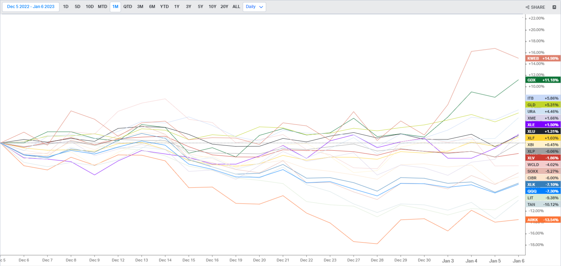Select the 3M time range
561x266 pixels.
(x=140, y=7)
